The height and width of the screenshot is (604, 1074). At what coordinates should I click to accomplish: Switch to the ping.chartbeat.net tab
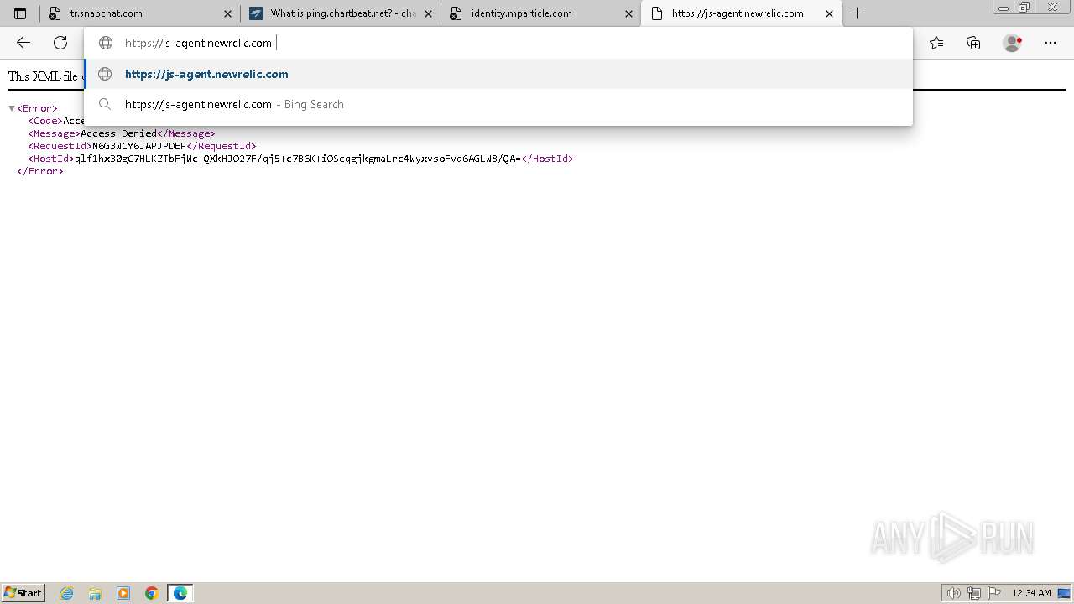(341, 13)
